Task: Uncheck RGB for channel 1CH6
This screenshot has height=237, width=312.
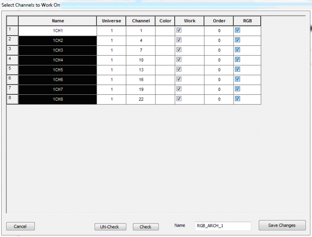Action: point(237,79)
